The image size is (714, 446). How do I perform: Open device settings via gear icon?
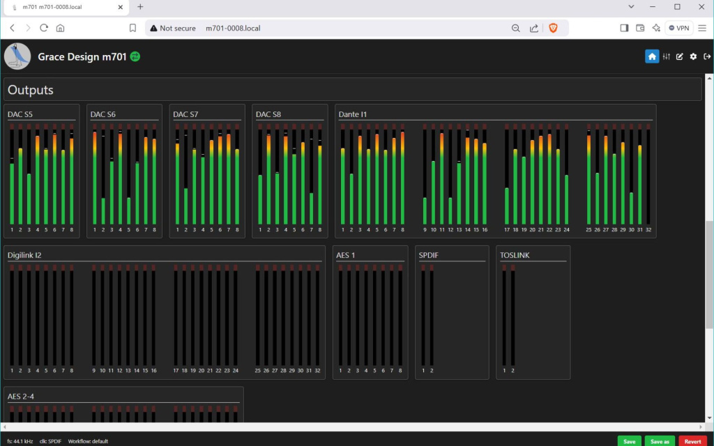click(x=692, y=56)
